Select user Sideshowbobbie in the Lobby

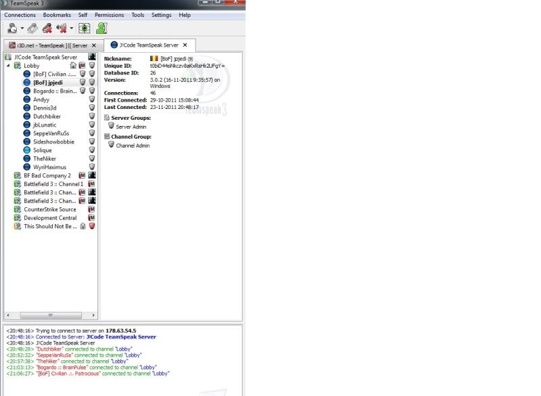point(53,141)
